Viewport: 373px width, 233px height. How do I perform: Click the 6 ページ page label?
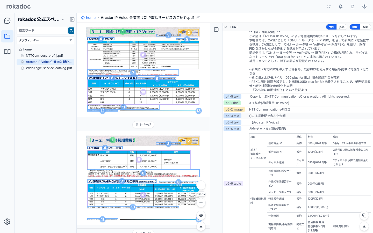point(143,125)
